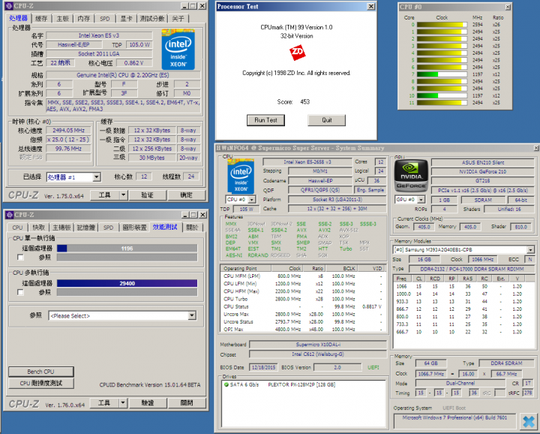Click the Intel Xeon logo in HWiNFO64
The height and width of the screenshot is (434, 540).
pyautogui.click(x=241, y=176)
